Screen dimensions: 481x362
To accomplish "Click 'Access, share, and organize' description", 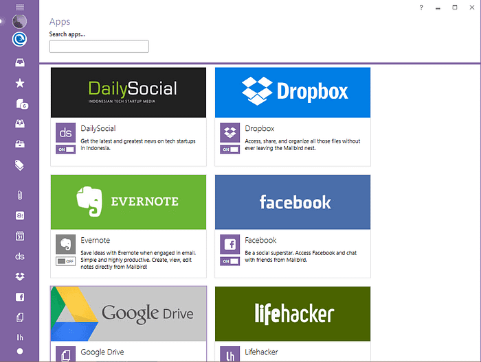I will click(302, 145).
